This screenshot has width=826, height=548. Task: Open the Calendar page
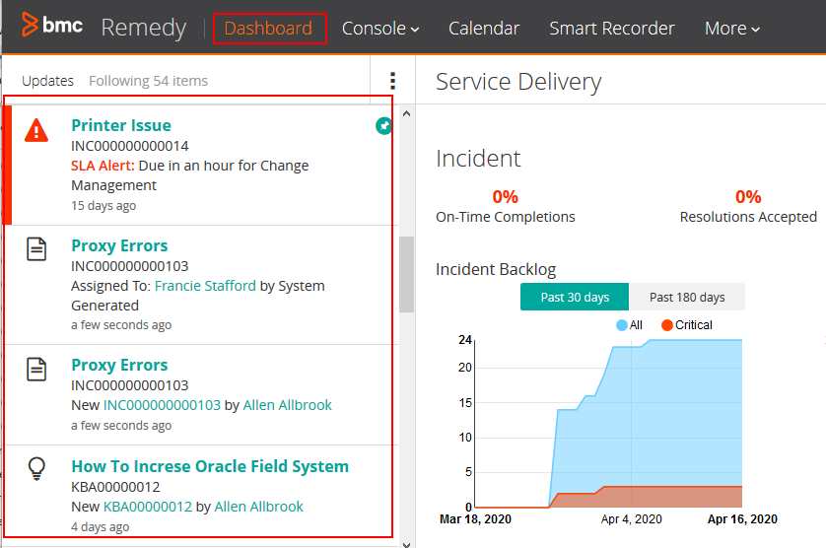pos(484,28)
